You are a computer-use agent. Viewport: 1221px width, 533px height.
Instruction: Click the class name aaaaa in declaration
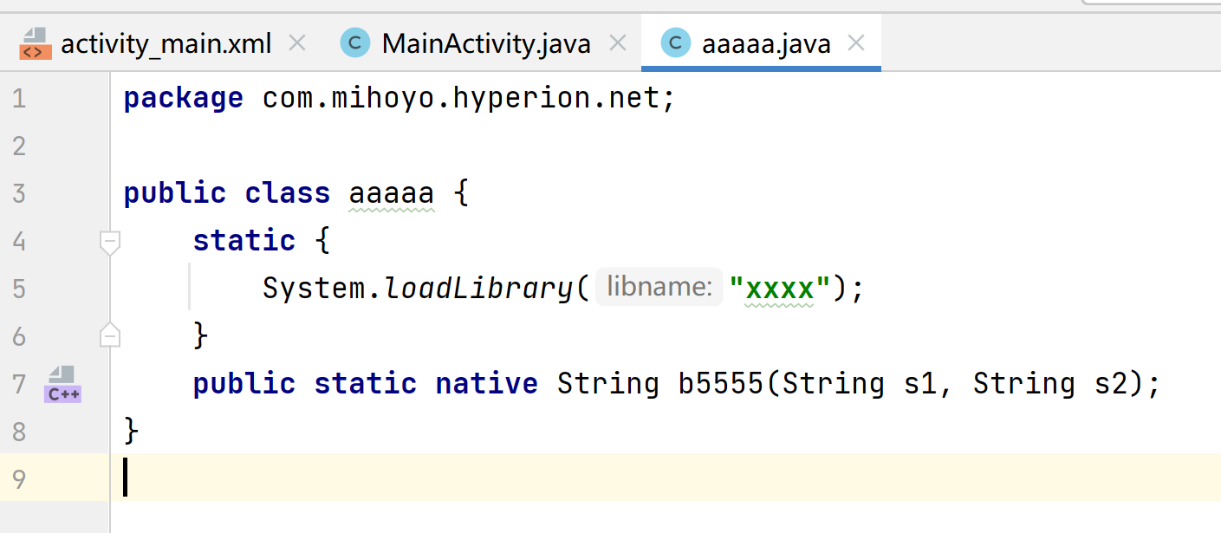[391, 193]
